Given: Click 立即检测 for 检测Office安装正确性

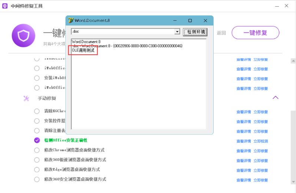Looking at the screenshot, I should 260,141.
